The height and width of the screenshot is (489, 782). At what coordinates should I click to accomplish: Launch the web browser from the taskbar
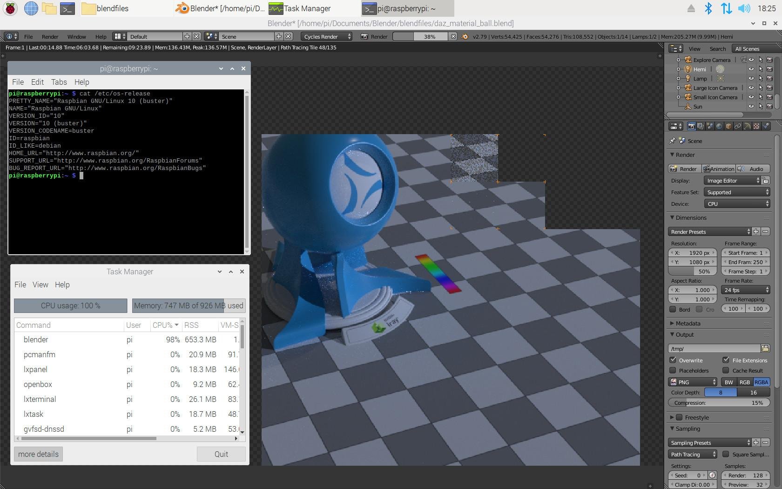[x=31, y=8]
